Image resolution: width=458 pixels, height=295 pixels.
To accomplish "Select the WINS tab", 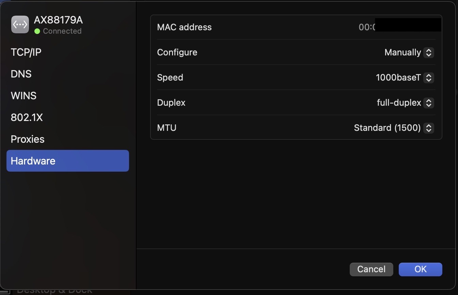I will (x=23, y=96).
